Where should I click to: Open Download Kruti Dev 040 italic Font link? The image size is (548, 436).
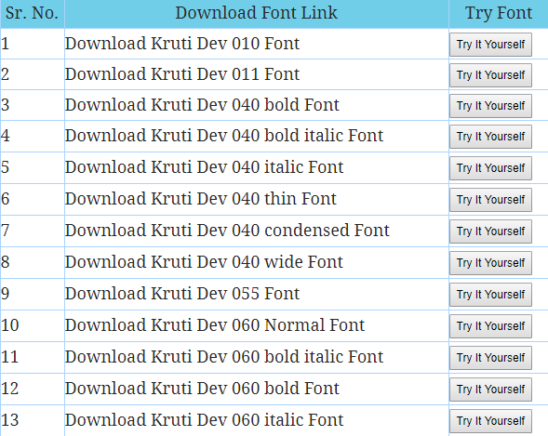(204, 167)
